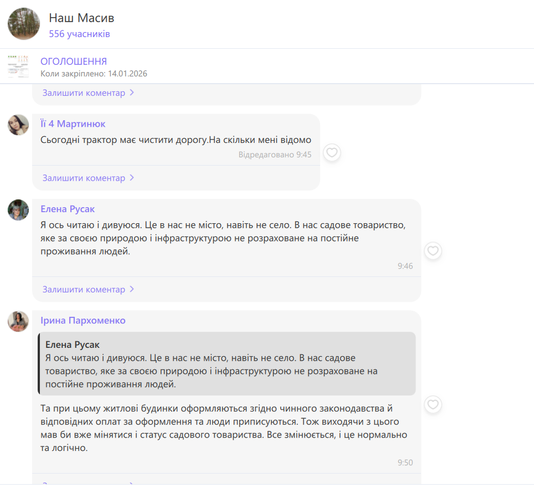The height and width of the screenshot is (488, 534).
Task: Like Ірина Пархоменко's reply sent at 9:50
Action: (x=433, y=404)
